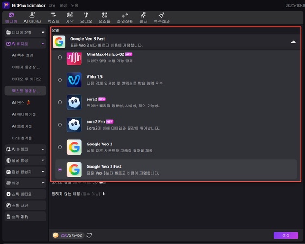305x244 pixels.
Task: Click the MiniMax-Hailuo-02 model logo
Action: click(74, 58)
